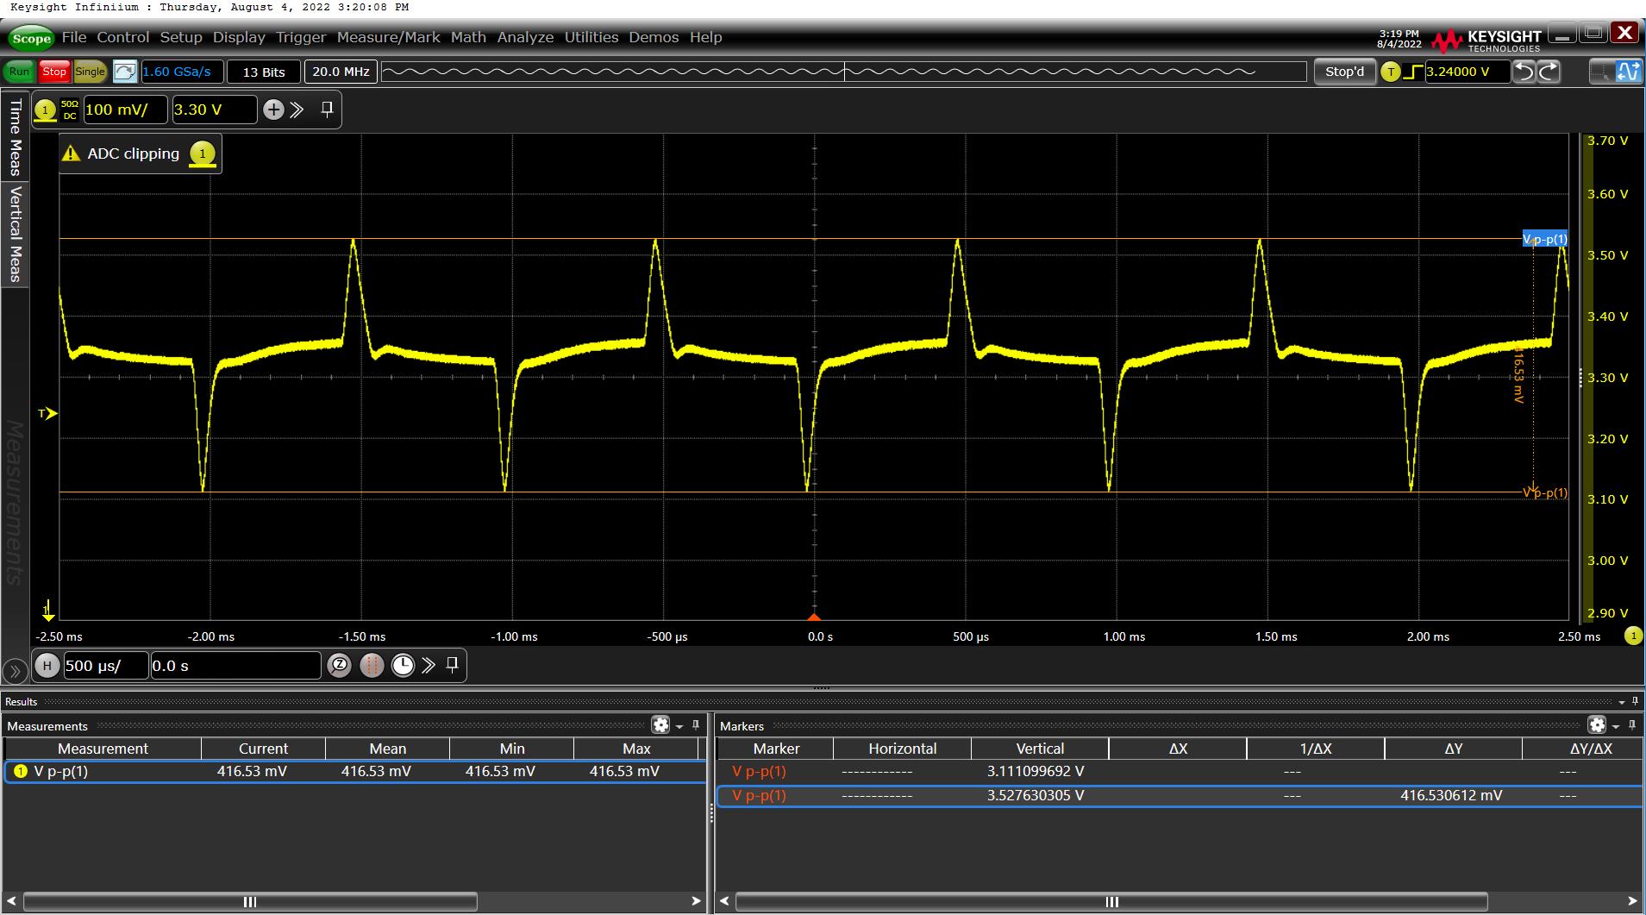Select the 3.527630305 V marker row

[x=1180, y=795]
